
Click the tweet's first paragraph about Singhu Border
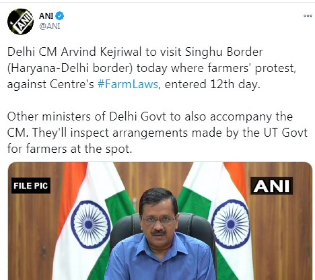[157, 69]
